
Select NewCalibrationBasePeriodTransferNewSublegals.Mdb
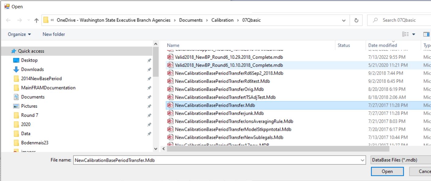[229, 137]
